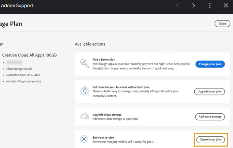The image size is (233, 148).
Task: Click the magnifier icon beside Find a better plan
Action: 84,64
